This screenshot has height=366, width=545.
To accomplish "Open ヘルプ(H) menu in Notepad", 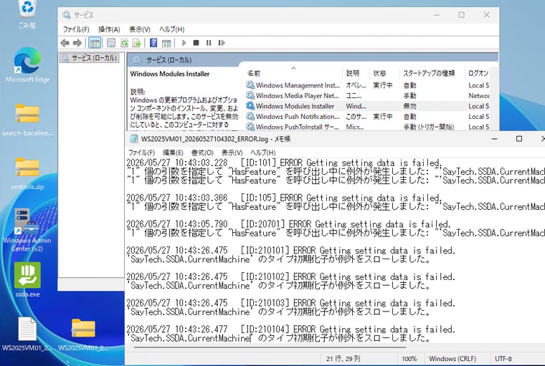I will (262, 153).
